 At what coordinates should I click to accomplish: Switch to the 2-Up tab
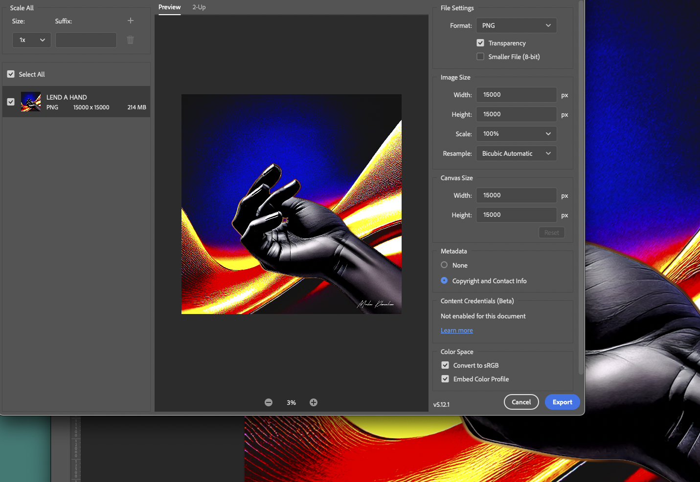(x=199, y=7)
